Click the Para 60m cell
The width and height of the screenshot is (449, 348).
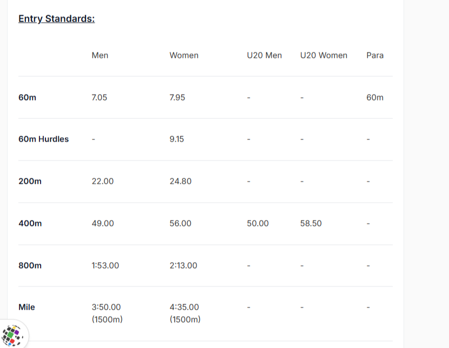click(375, 97)
